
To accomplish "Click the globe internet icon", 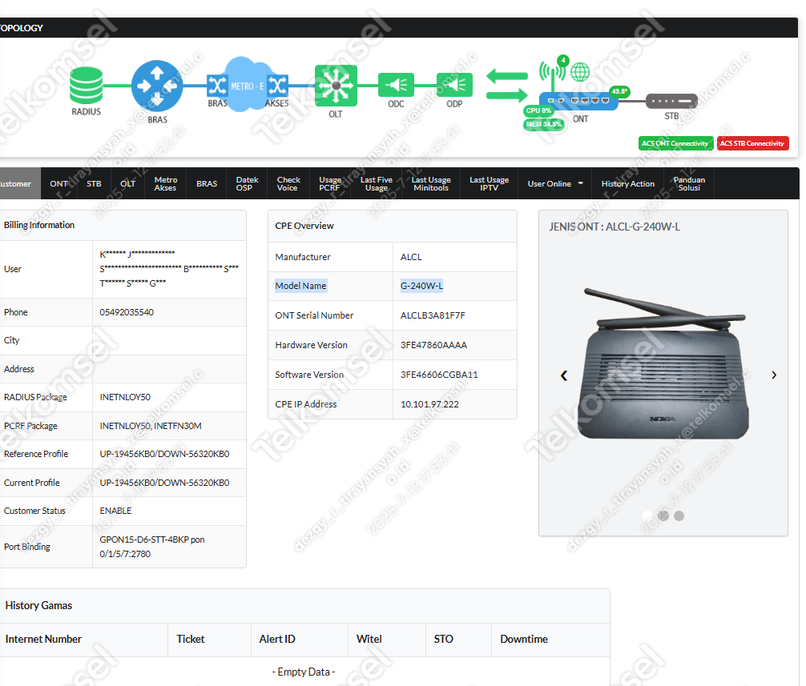I will 580,72.
